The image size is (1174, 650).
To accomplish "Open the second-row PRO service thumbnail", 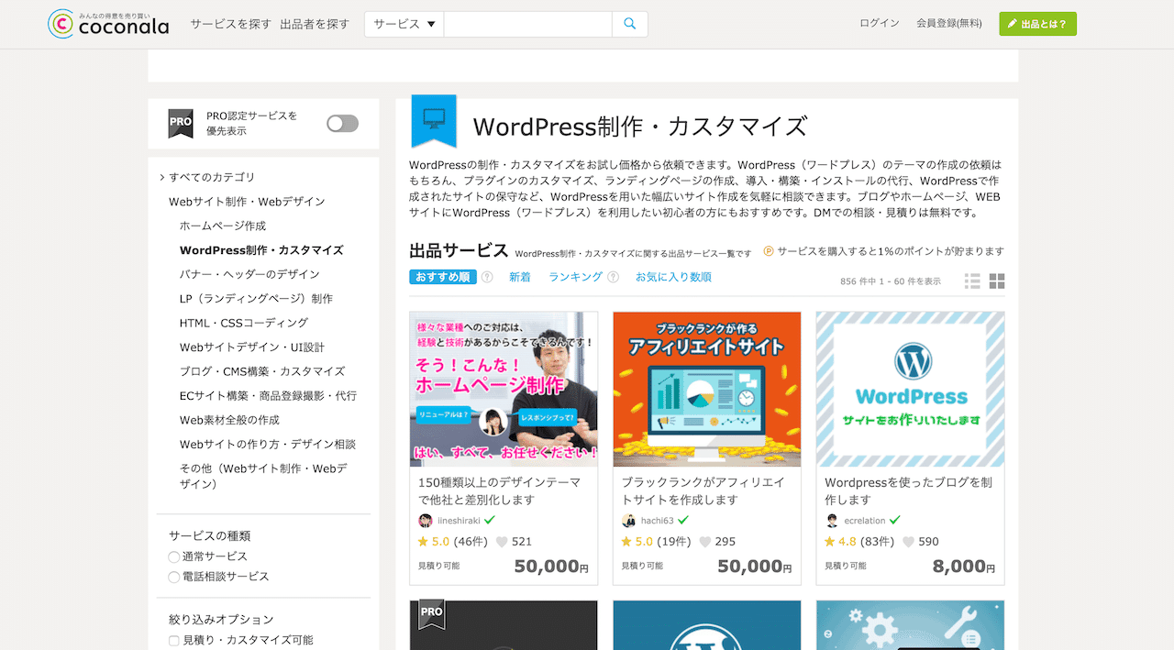I will pos(504,625).
